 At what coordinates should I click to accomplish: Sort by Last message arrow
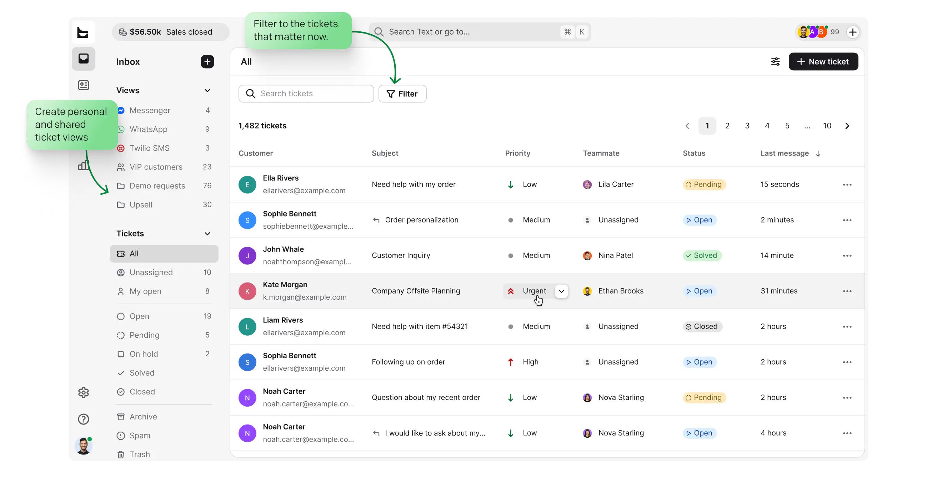[x=818, y=154]
